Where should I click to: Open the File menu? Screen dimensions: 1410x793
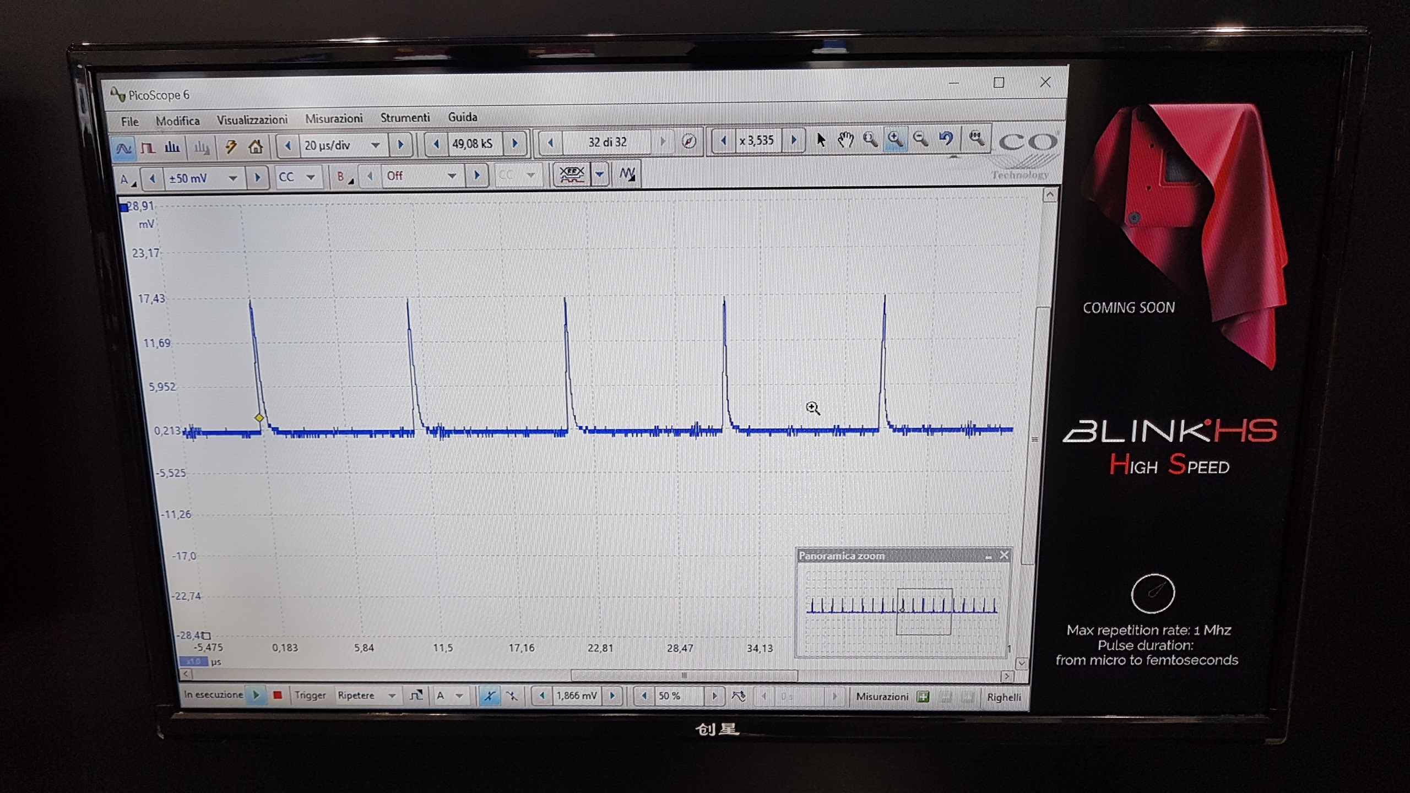130,122
